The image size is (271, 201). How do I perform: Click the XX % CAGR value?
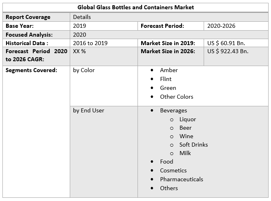tap(79, 52)
